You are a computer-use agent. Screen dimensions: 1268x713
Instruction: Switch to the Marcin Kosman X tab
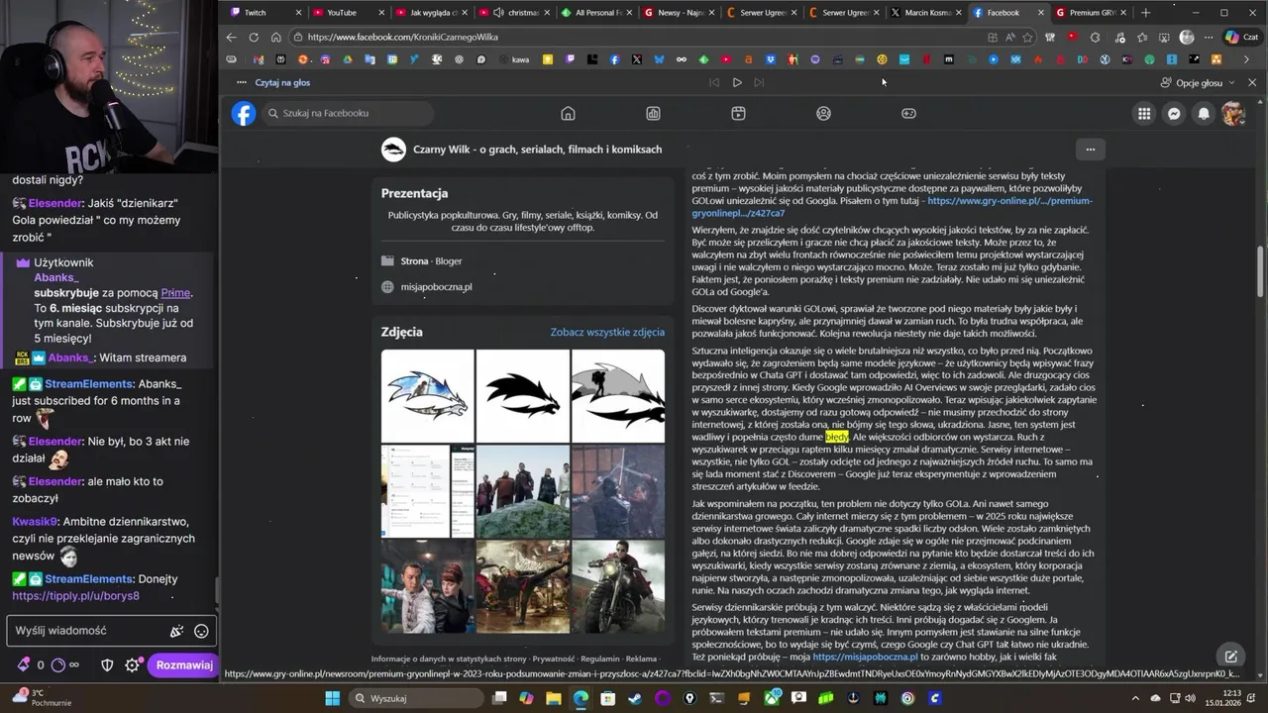(925, 13)
